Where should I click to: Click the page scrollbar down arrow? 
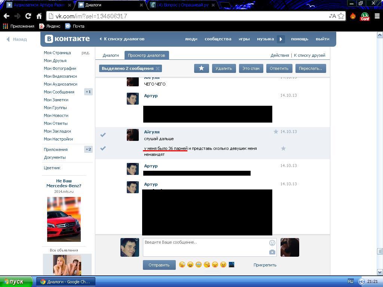pyautogui.click(x=380, y=272)
